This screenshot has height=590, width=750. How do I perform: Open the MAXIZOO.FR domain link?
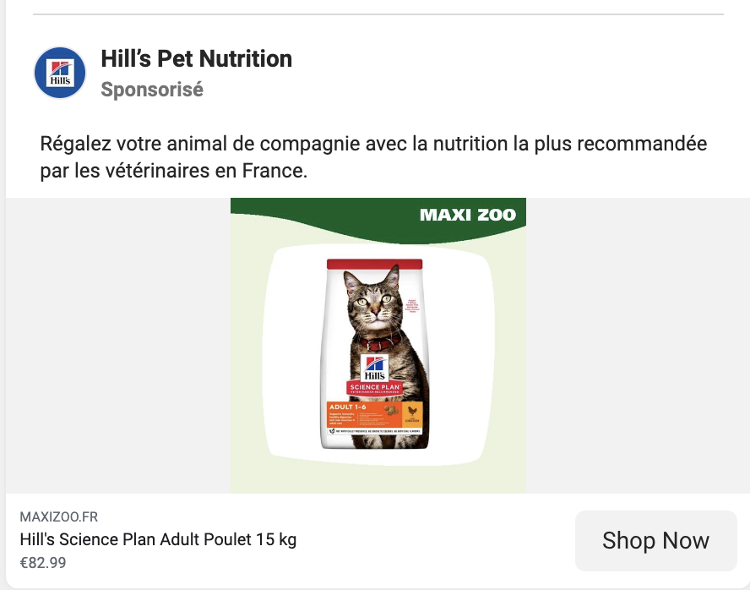tap(59, 517)
